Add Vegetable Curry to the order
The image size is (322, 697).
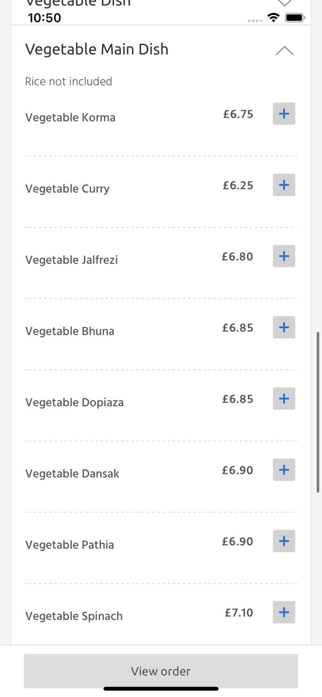[284, 184]
